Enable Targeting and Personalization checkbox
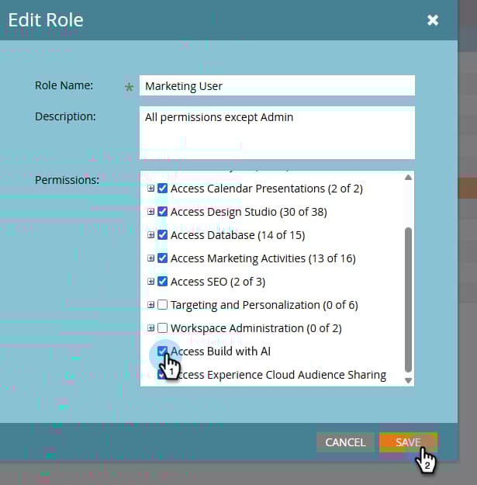Screen dimensions: 477x485 [x=163, y=305]
